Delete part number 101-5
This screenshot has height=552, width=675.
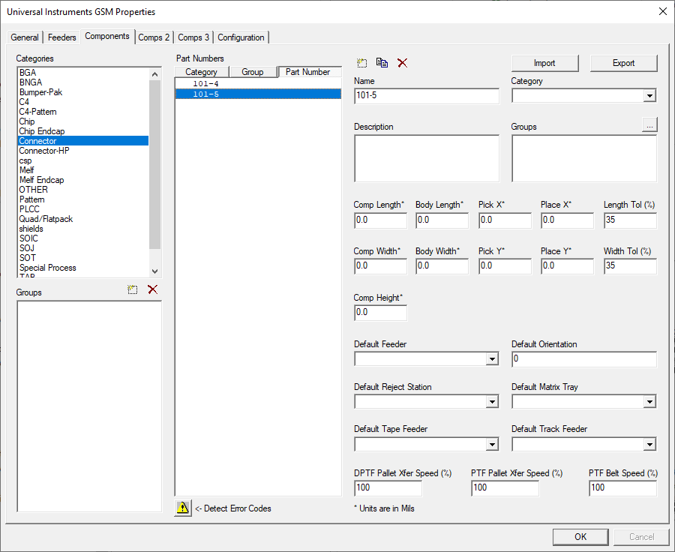pos(402,63)
